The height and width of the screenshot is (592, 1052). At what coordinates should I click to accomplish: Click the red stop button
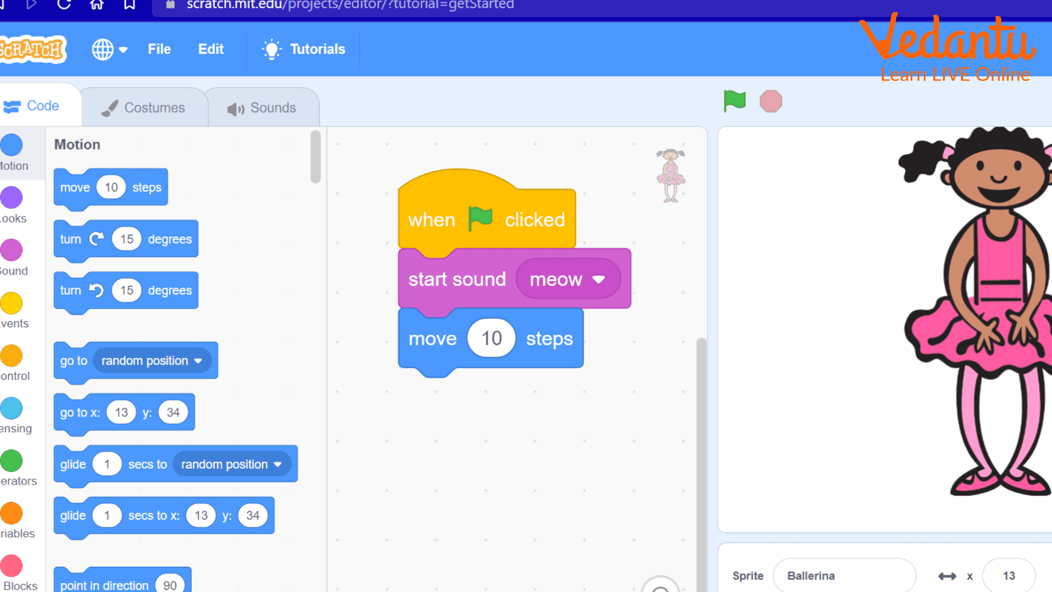point(771,101)
